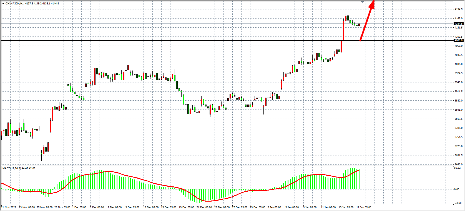Click the dropdown triangle beside CHINA300 title
465x211 pixels.
pyautogui.click(x=3, y=4)
